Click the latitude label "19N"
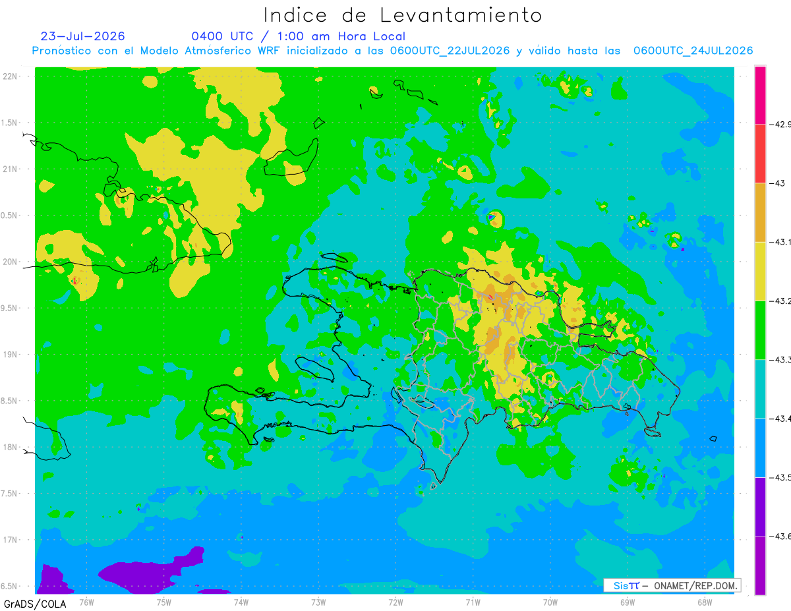This screenshot has height=611, width=791. [11, 355]
